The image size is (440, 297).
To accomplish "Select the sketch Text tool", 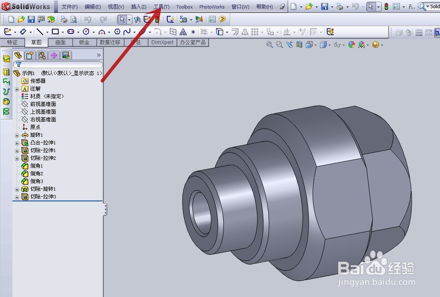I will (183, 32).
